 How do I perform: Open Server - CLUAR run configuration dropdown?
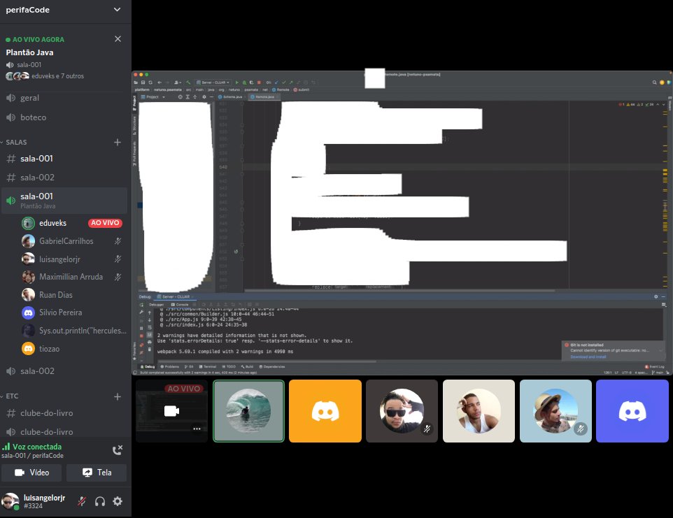[x=213, y=82]
